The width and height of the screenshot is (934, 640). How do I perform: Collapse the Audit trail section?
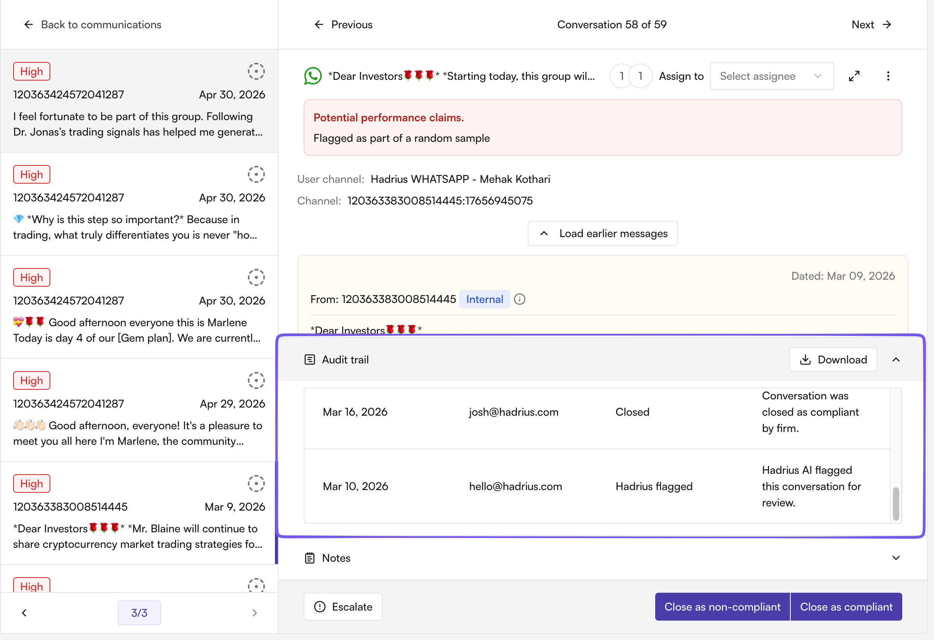(x=896, y=360)
